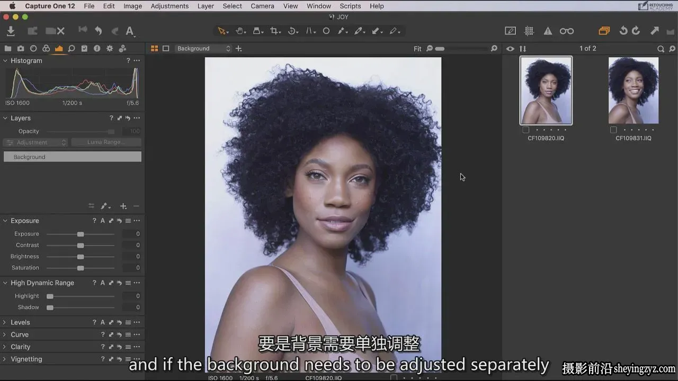Click the Import images icon
The width and height of the screenshot is (678, 381).
coord(11,31)
